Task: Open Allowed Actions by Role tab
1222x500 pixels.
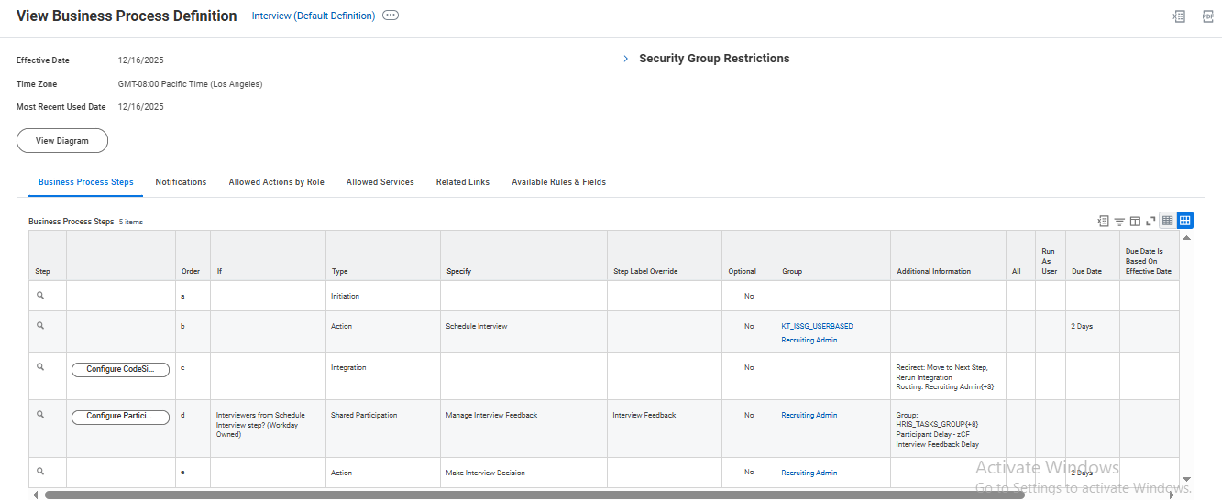Action: (276, 182)
